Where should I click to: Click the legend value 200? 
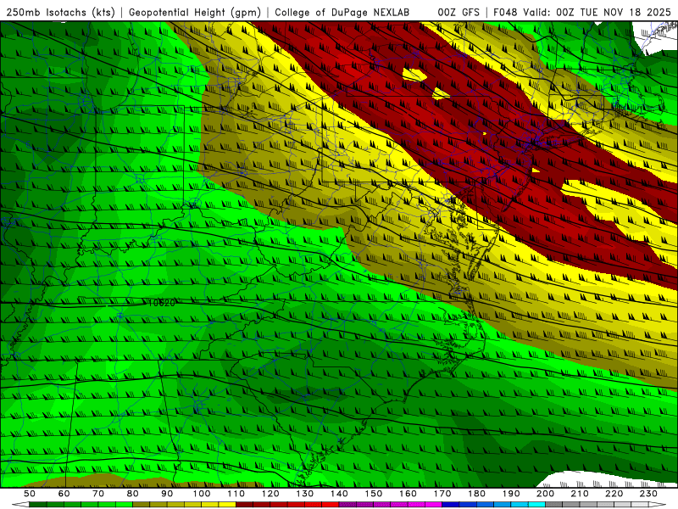[545, 494]
